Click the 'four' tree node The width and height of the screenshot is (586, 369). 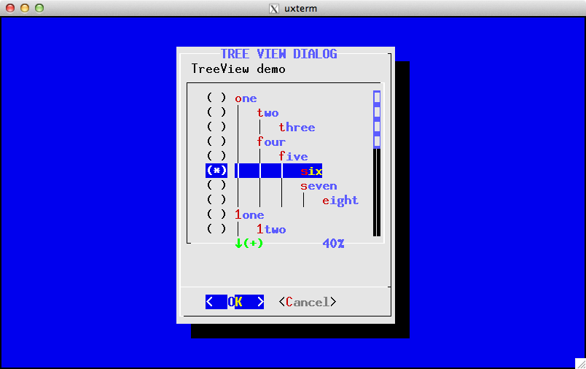tap(271, 142)
